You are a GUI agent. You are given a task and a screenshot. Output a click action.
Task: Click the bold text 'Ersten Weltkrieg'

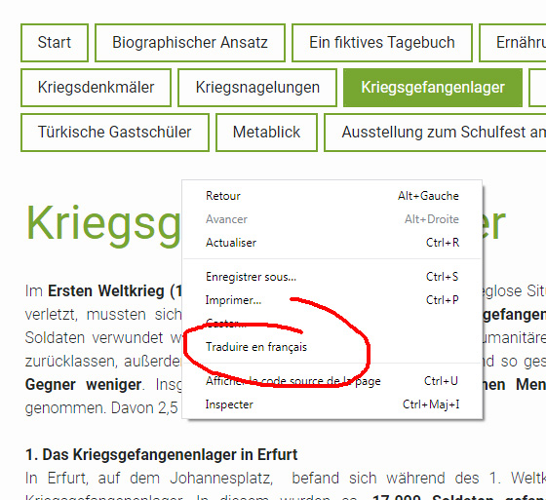(x=106, y=291)
